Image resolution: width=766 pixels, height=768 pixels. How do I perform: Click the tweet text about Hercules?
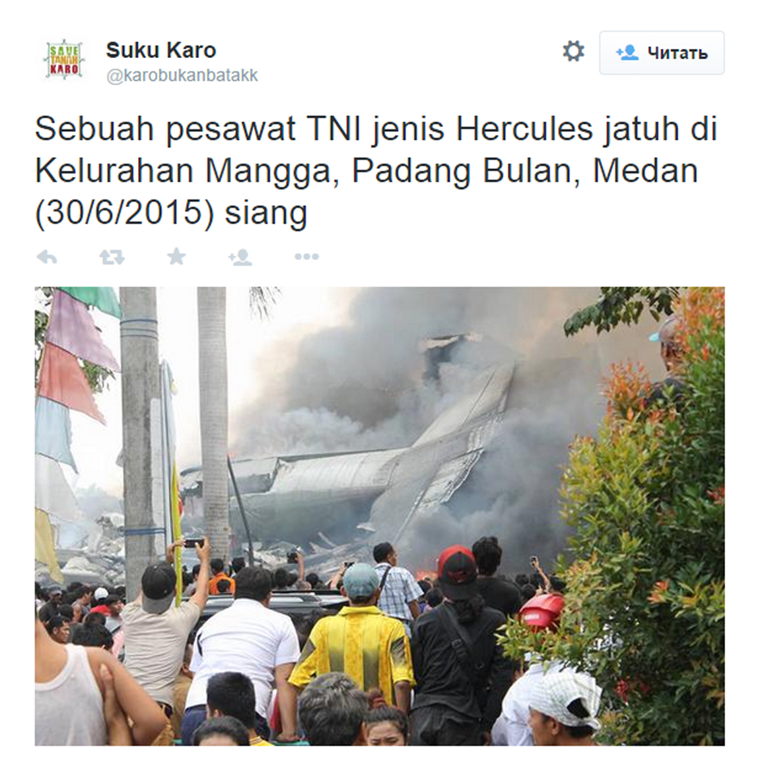376,171
